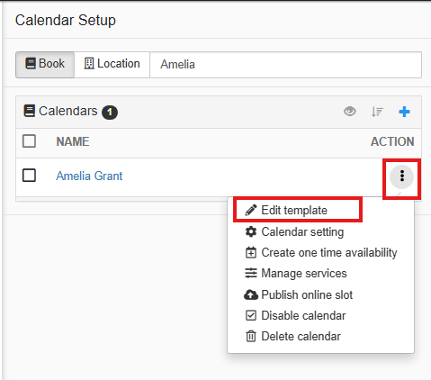Open the Amelia Grant calendar link
431x380 pixels.
89,176
